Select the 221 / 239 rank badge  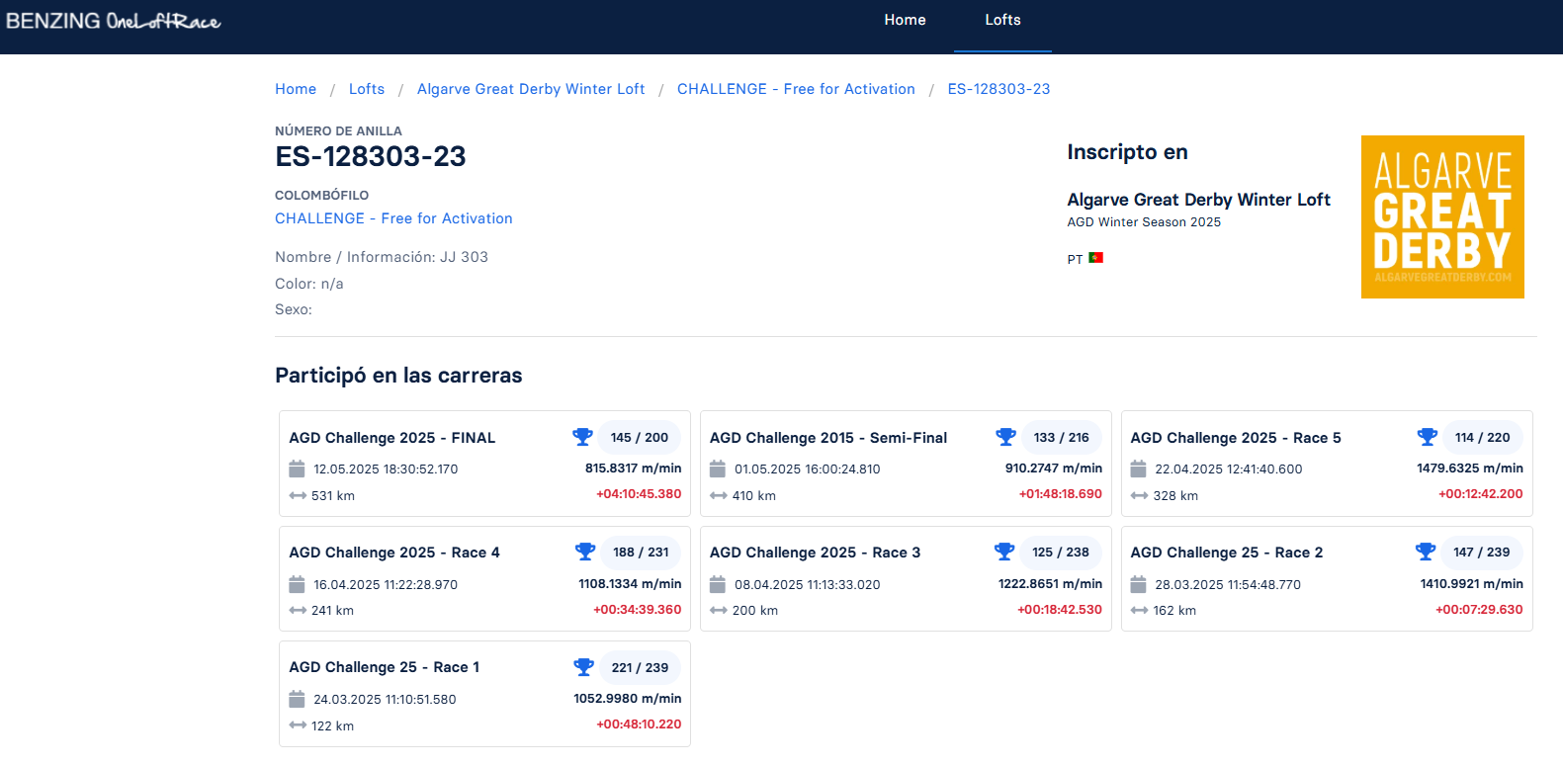tap(640, 667)
